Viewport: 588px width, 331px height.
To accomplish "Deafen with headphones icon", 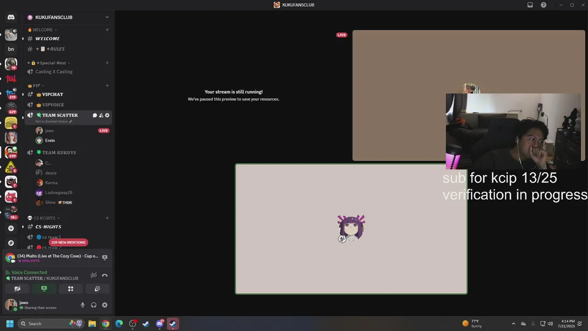I will pyautogui.click(x=94, y=305).
